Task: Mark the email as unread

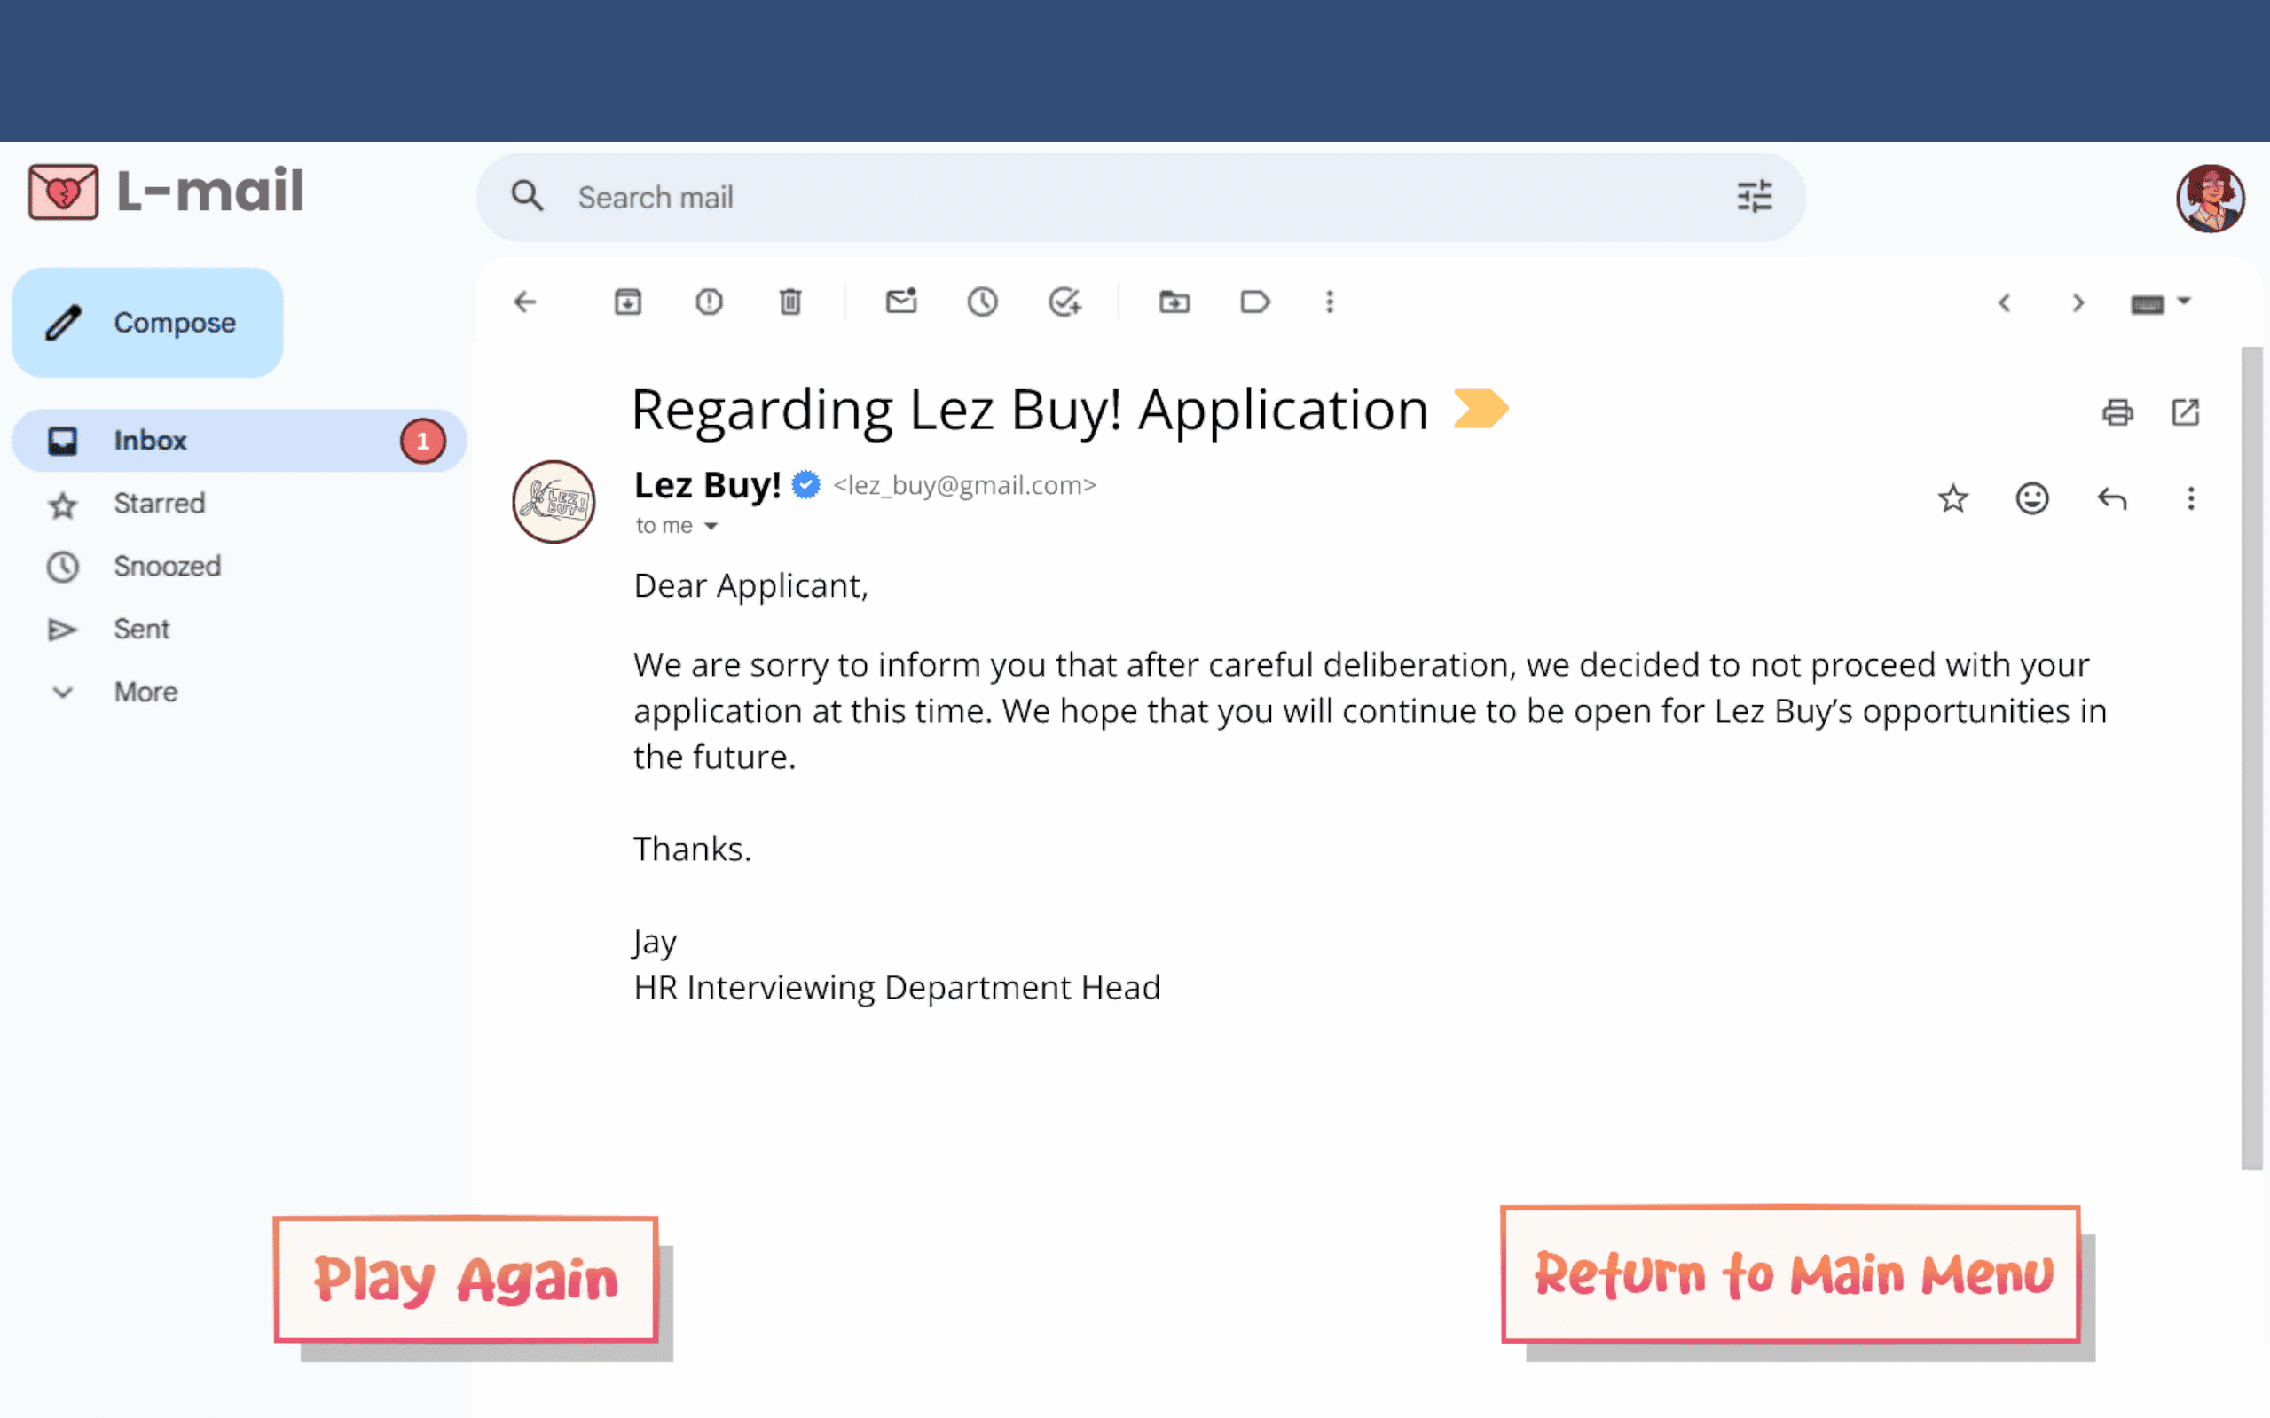Action: pyautogui.click(x=900, y=302)
